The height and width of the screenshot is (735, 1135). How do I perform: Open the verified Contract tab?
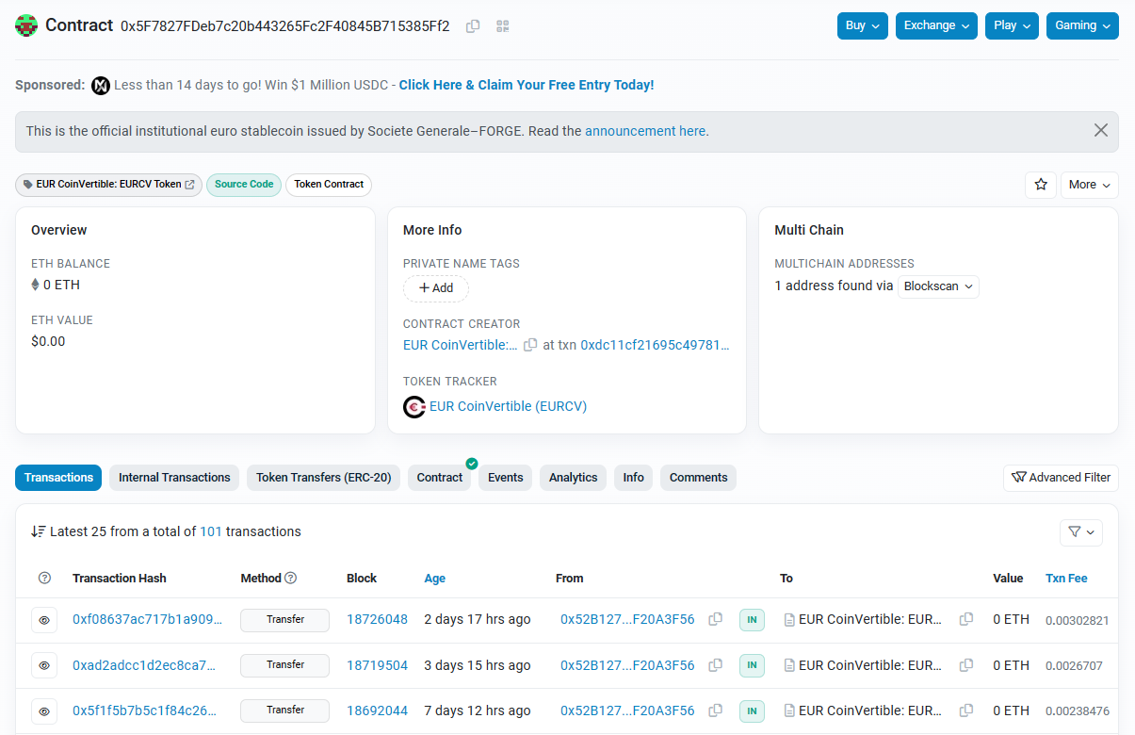click(440, 478)
